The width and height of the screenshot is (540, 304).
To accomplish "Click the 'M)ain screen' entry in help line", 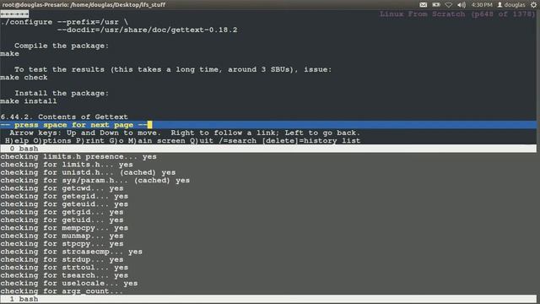I will 156,141.
